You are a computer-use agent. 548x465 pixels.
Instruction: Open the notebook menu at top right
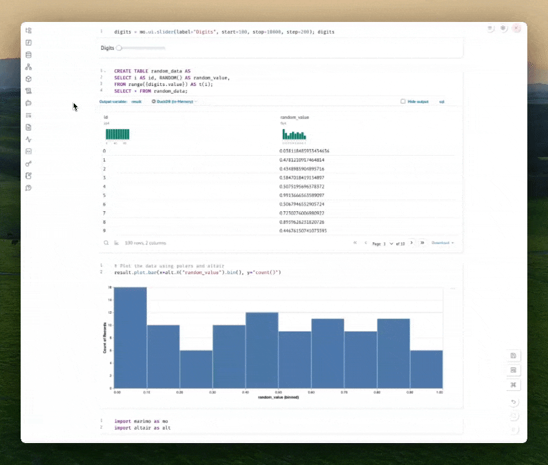click(490, 28)
